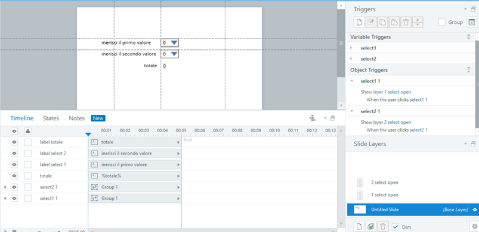
Task: Expand the 'select2 1' group row
Action: pyautogui.click(x=5, y=187)
